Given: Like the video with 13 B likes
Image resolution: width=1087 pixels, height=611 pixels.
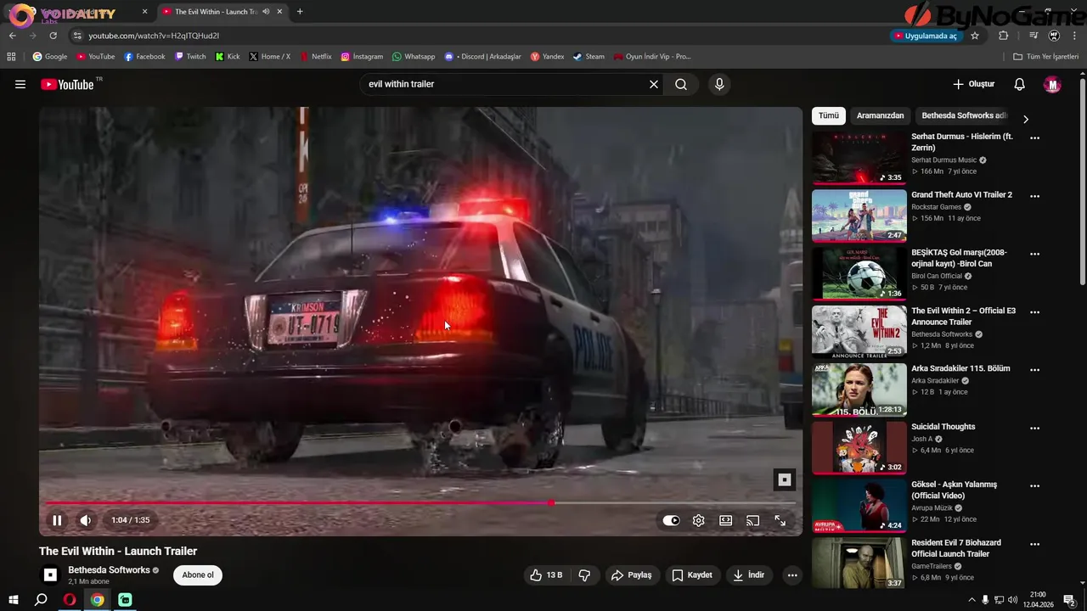Looking at the screenshot, I should (546, 575).
